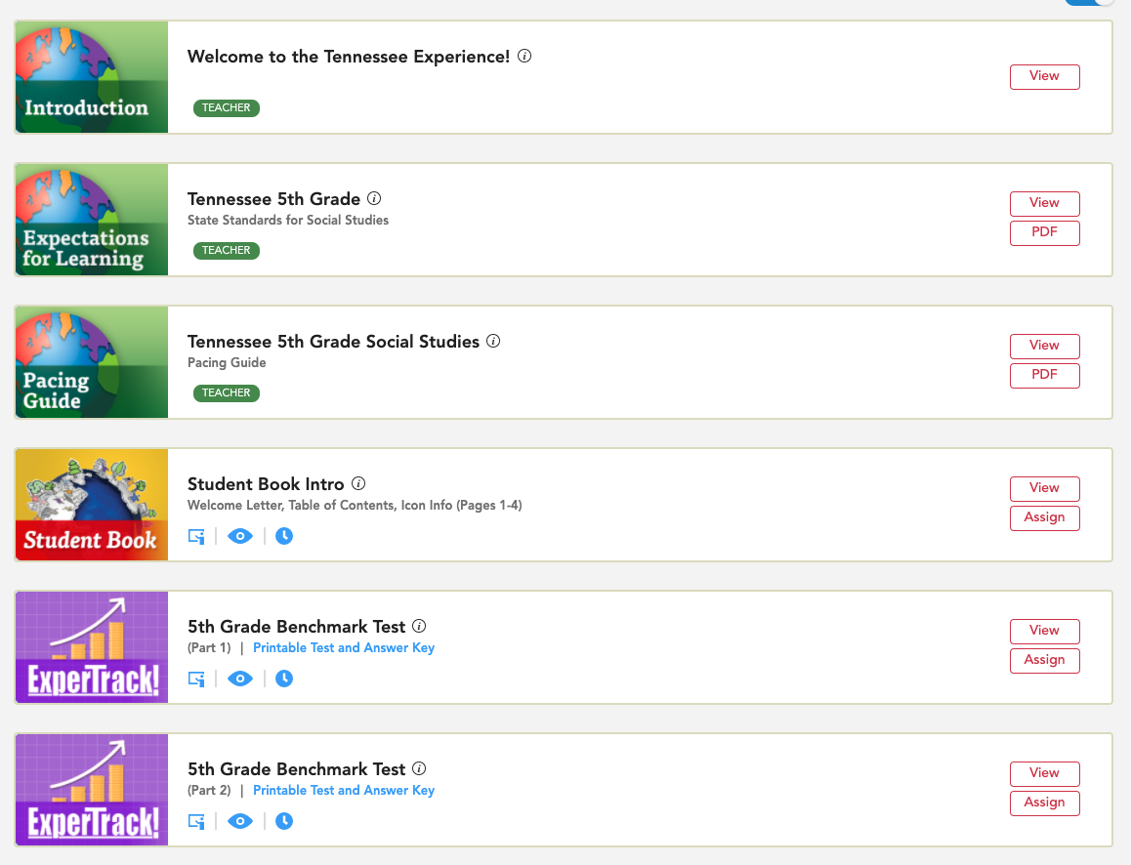The height and width of the screenshot is (865, 1131).
Task: Click the Student Book thumbnail
Action: tap(92, 505)
